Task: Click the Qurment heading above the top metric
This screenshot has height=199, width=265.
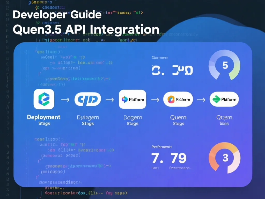Action: click(x=160, y=58)
